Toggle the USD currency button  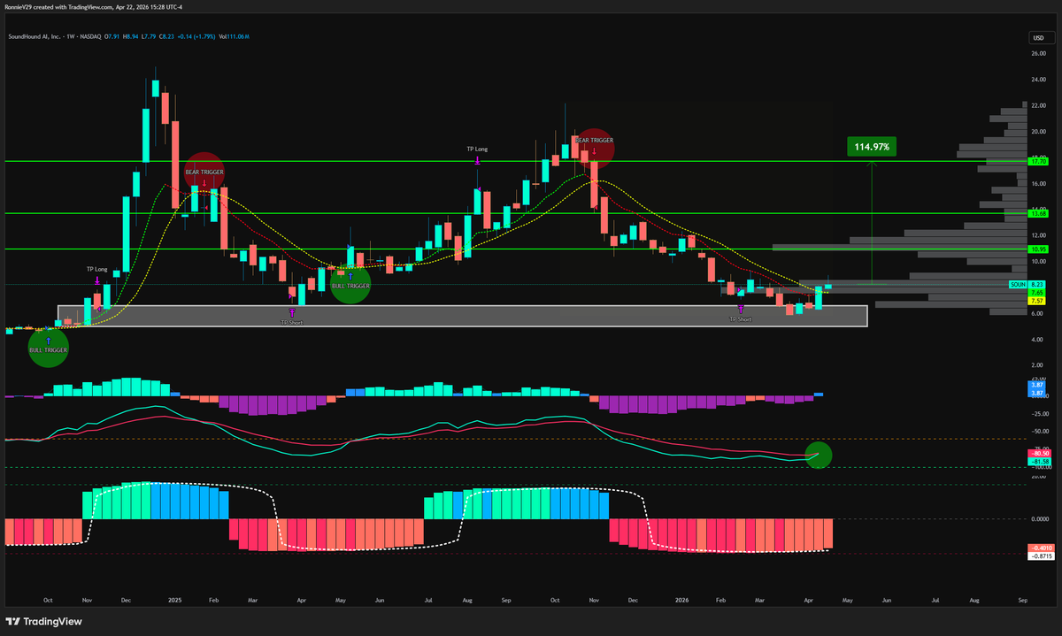pos(1040,37)
